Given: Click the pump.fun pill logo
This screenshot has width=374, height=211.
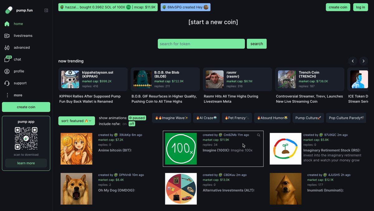Looking at the screenshot, I should 9,10.
